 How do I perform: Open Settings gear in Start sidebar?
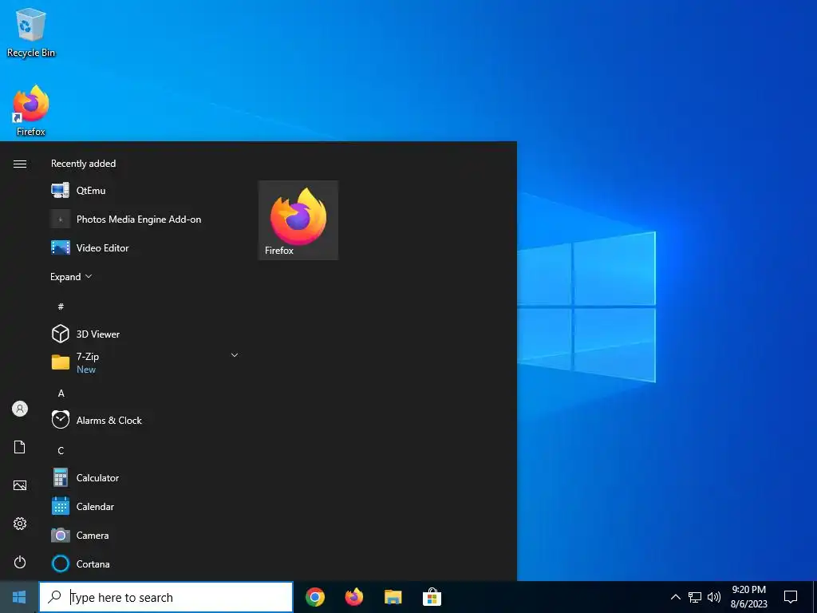(x=20, y=524)
